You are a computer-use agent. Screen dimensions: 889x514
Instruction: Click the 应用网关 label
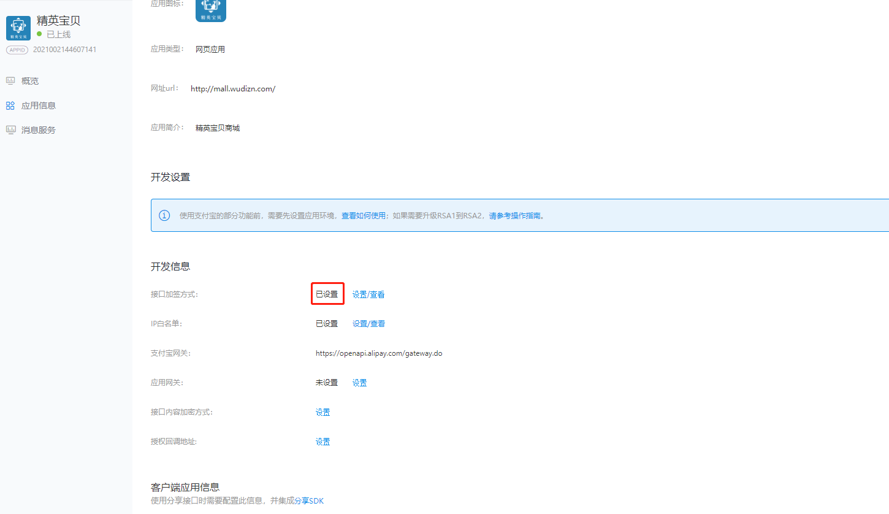167,383
